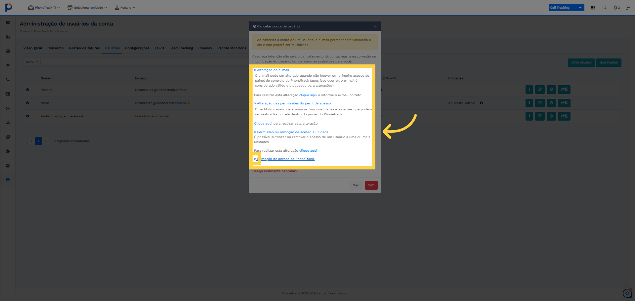Open the Nome filter dropdown
635x301 pixels.
(32, 62)
